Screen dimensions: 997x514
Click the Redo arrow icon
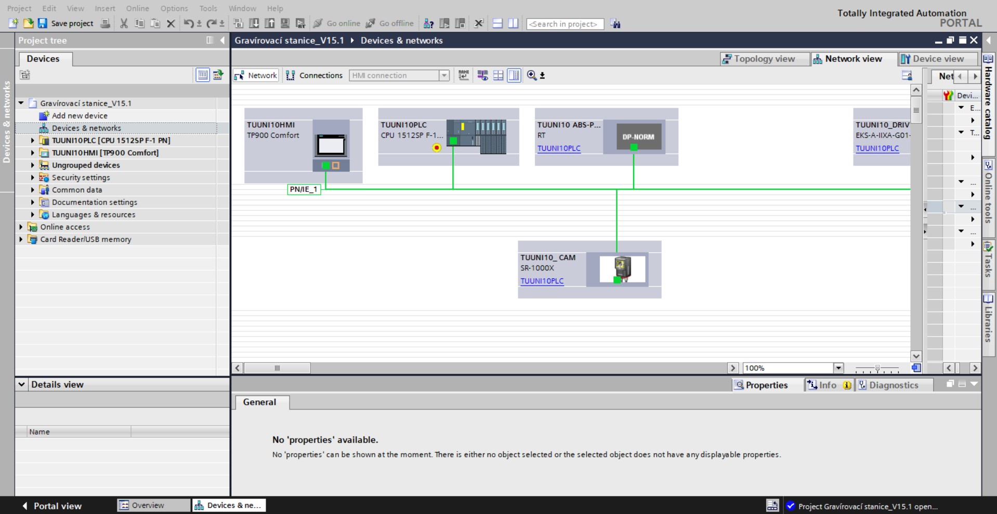(x=212, y=23)
